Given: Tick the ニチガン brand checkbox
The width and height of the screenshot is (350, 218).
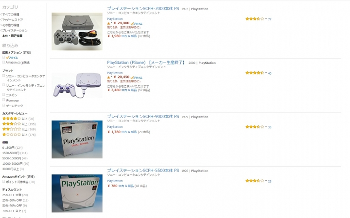Looking at the screenshot, I should [x=3, y=95].
